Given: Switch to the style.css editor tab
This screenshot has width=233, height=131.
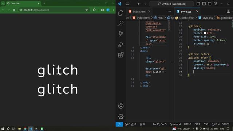Looking at the screenshot, I should point(186,12).
